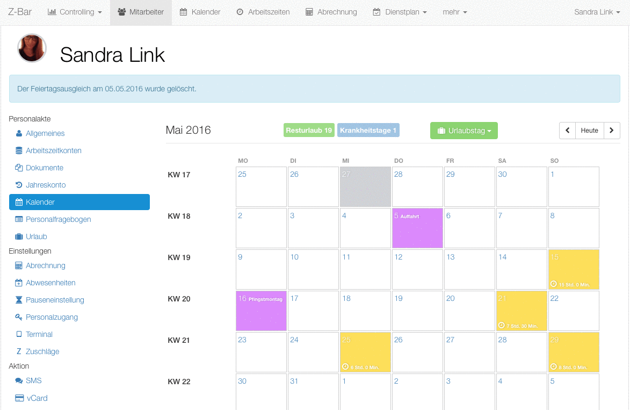The image size is (630, 410).
Task: Click the SMS chat bubble icon
Action: pyautogui.click(x=19, y=380)
